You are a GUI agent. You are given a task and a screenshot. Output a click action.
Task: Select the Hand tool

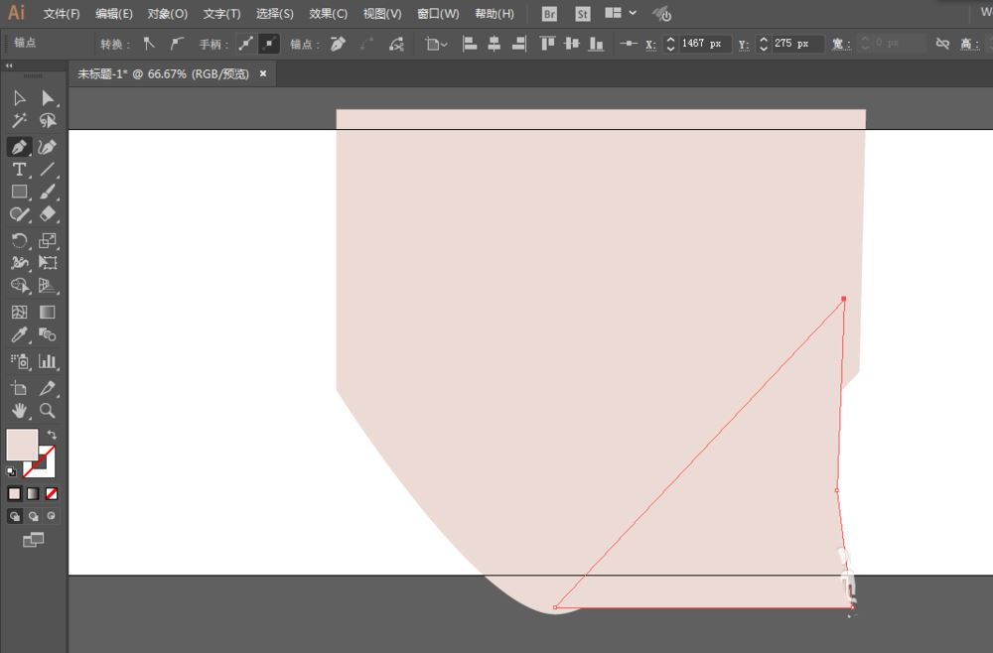(19, 410)
